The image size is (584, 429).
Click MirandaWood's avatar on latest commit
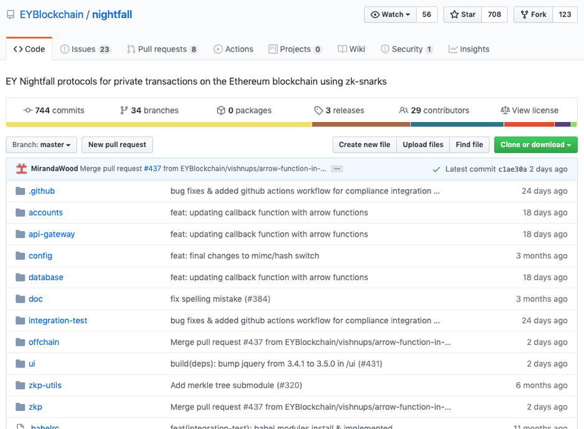[22, 169]
